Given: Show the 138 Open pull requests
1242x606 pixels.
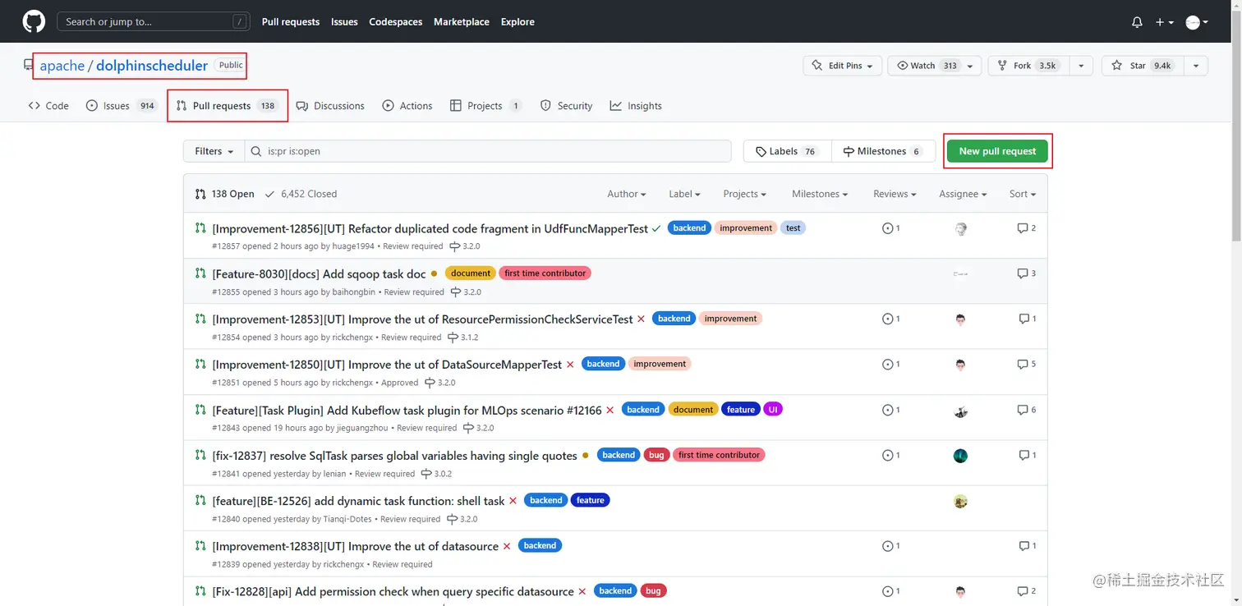Looking at the screenshot, I should click(x=225, y=194).
